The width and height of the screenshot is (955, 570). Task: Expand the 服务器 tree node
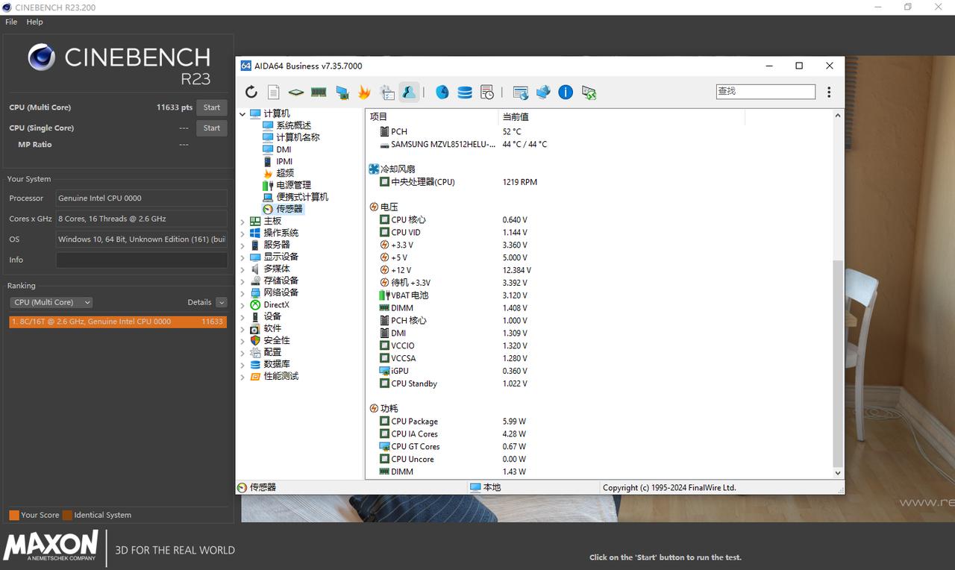tap(242, 245)
